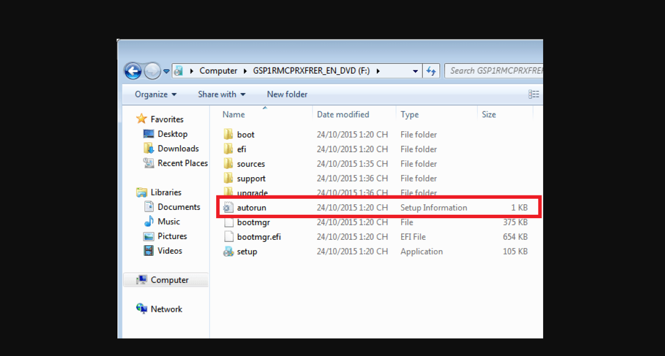Select the efi folder icon

tap(228, 149)
